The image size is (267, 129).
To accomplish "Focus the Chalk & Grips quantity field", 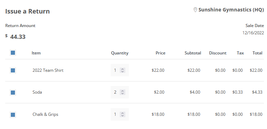I will point(116,114).
